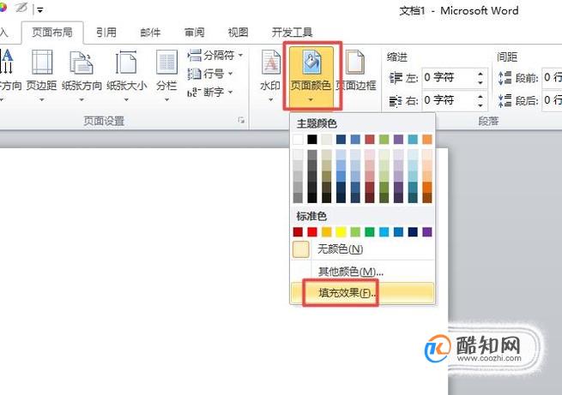Pick the bright red standard color swatch
Screen dimensions: 562x395
[312, 232]
